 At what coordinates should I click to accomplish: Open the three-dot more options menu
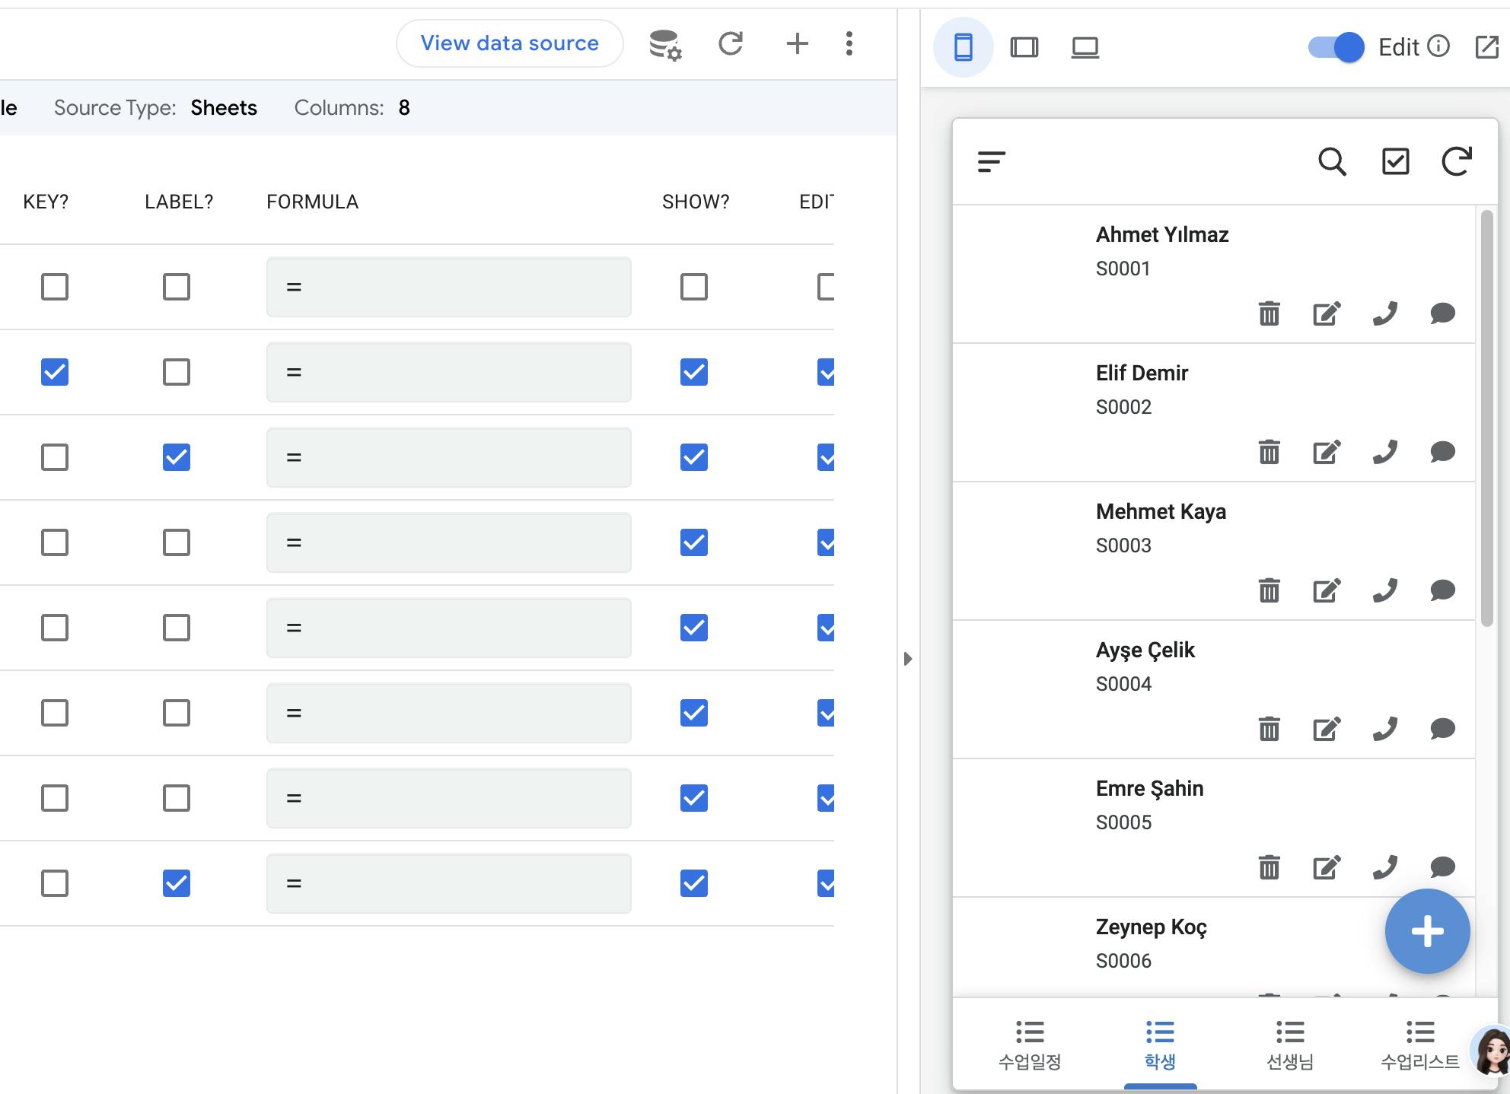coord(849,43)
